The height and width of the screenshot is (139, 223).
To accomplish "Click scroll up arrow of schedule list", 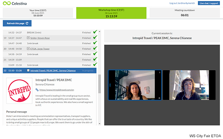I will click(x=99, y=31).
